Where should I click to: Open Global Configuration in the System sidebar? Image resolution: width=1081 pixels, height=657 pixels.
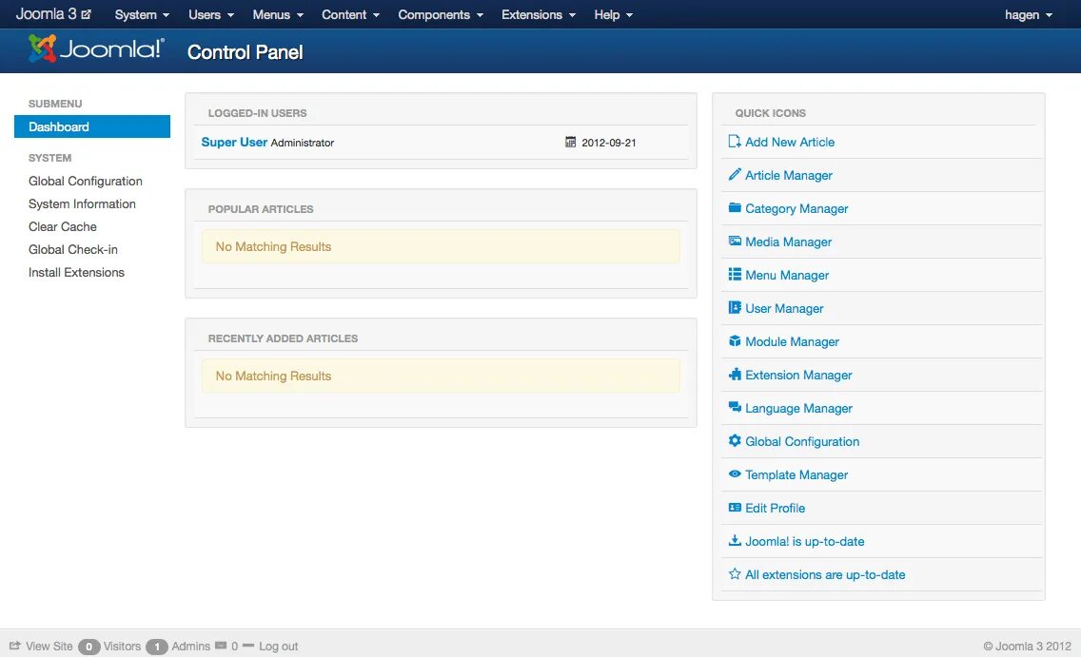(x=86, y=181)
